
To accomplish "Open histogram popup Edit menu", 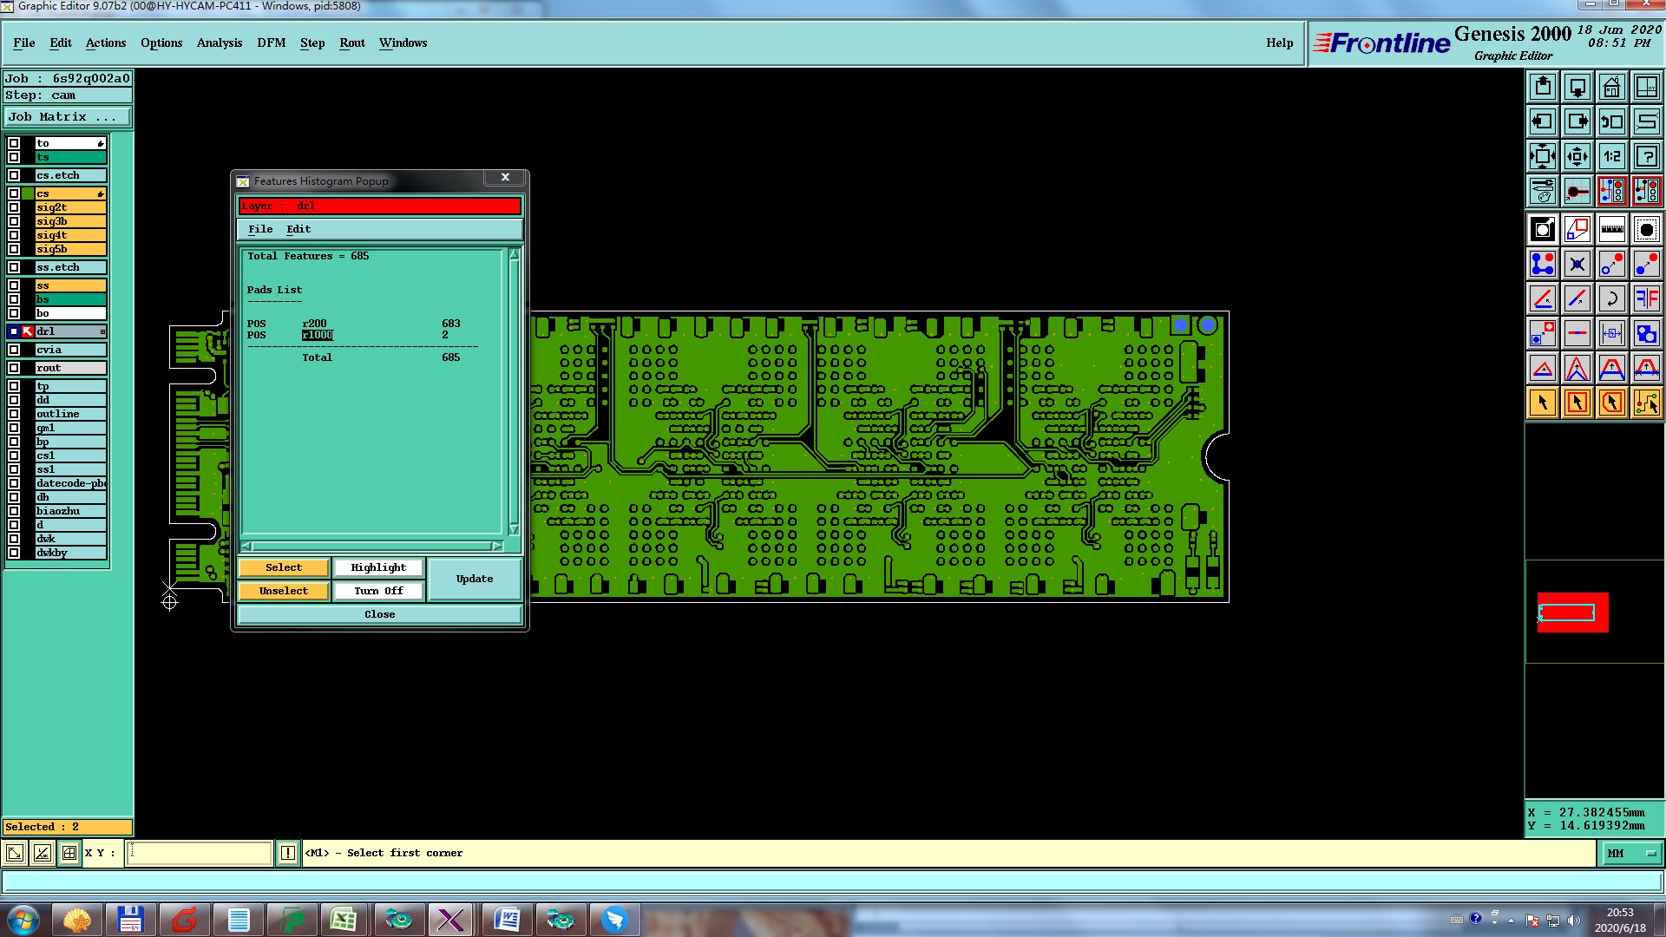I will tap(298, 229).
